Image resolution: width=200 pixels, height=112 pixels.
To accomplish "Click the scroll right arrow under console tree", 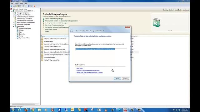I will 39,104.
